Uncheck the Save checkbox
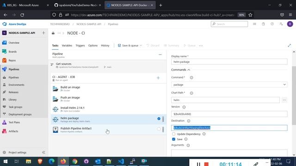 tap(173, 139)
